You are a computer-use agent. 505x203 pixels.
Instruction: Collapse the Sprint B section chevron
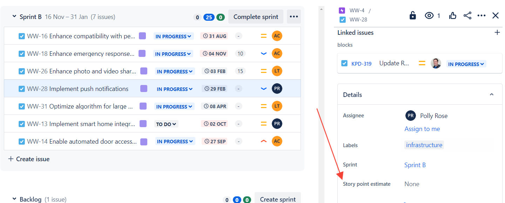14,17
